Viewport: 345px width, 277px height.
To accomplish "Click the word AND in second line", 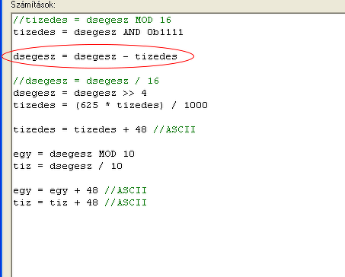I will click(x=132, y=32).
